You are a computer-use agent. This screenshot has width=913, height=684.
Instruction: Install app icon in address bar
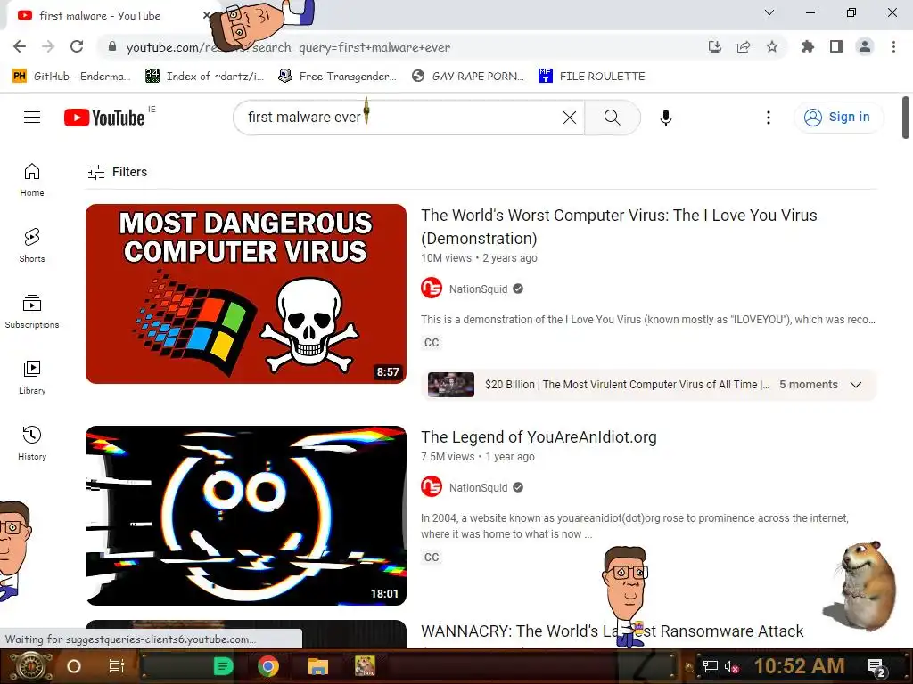[x=715, y=46]
